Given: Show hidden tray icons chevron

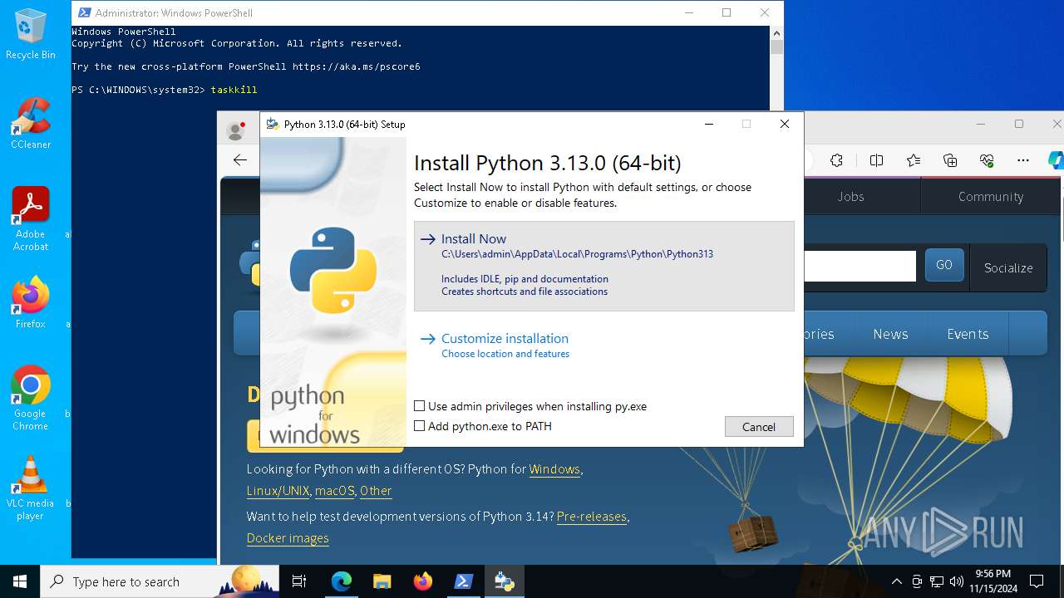Looking at the screenshot, I should [897, 581].
